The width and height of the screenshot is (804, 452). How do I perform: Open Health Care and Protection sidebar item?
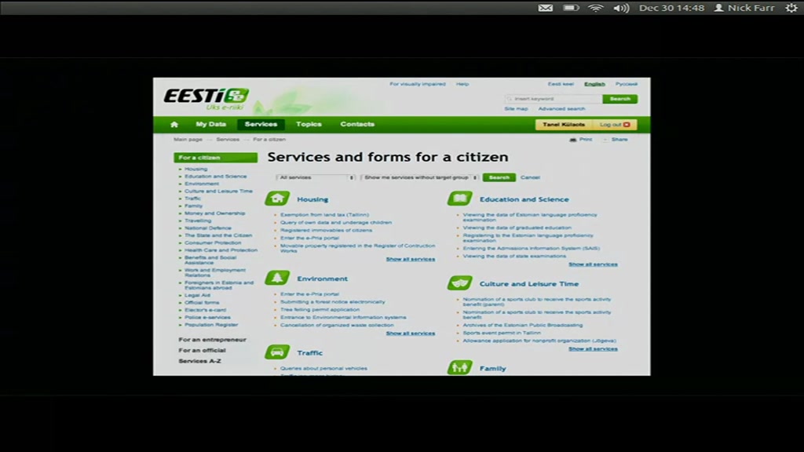[x=221, y=250]
